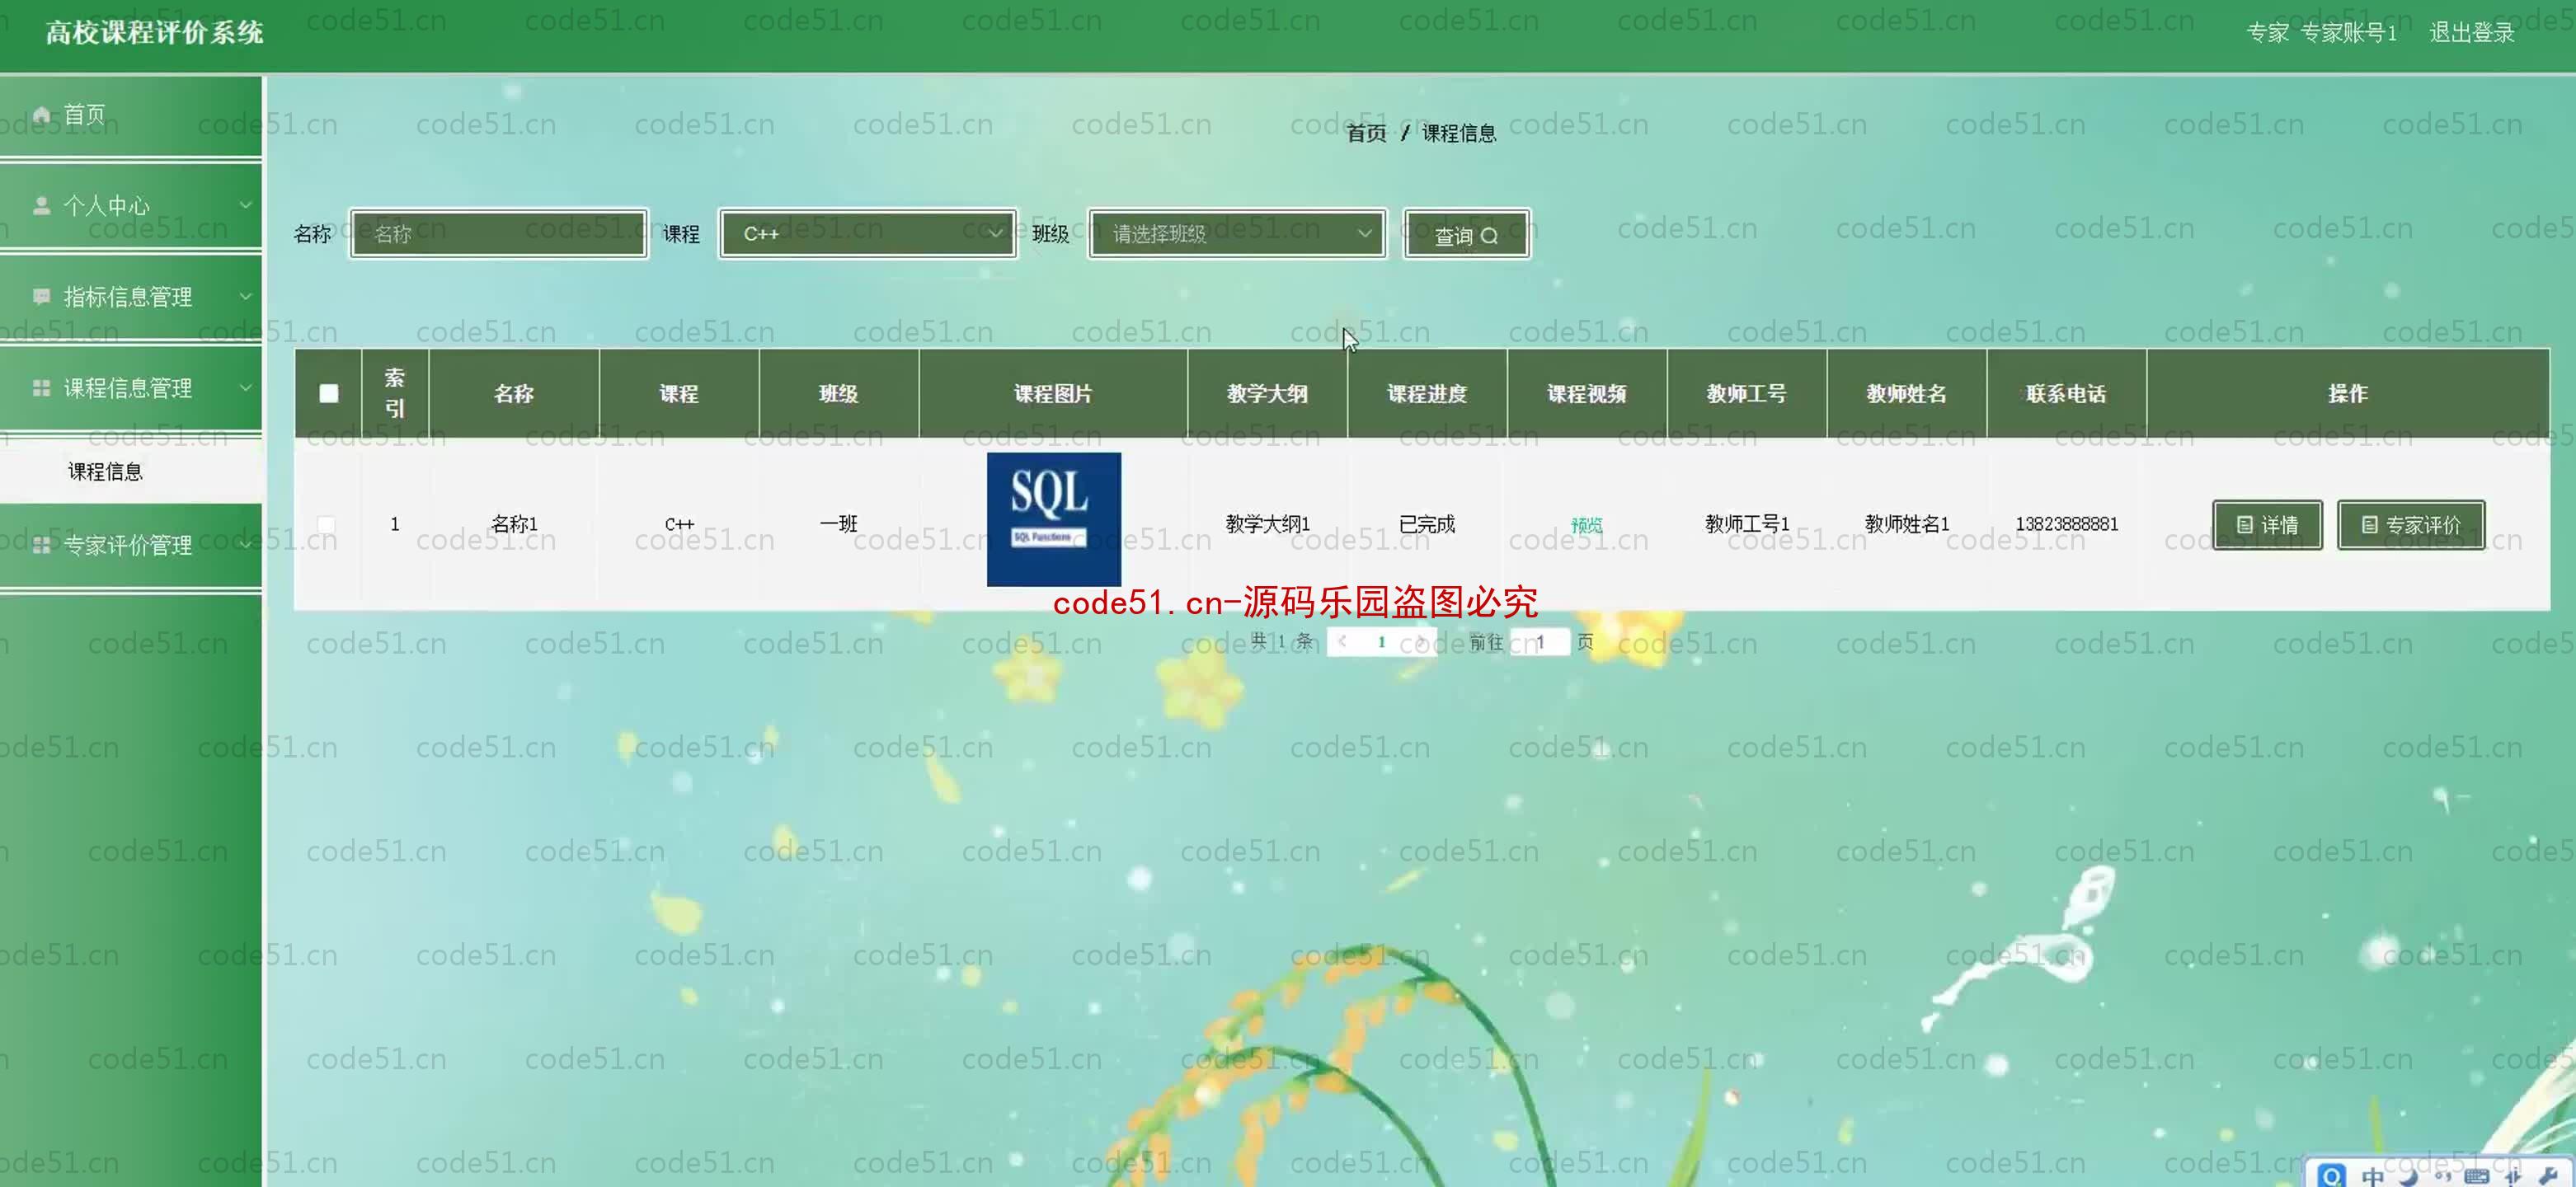Open the 课程 dropdown showing C++
2576x1187 pixels.
[868, 234]
